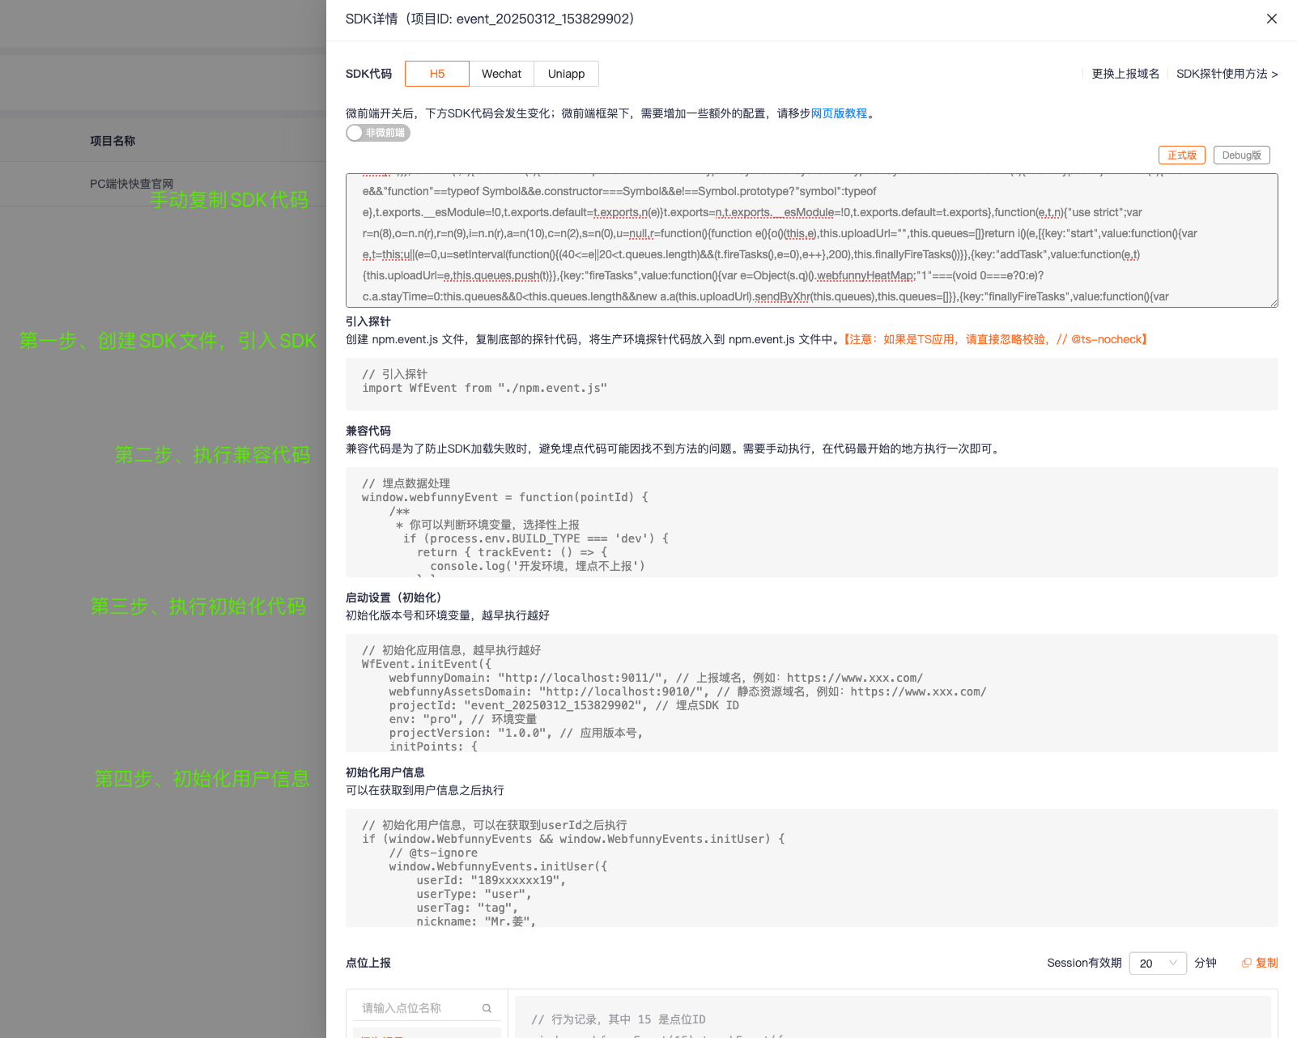Click the magnifier icon in 点位名称 search
Viewport: 1297px width, 1038px height.
point(487,1008)
